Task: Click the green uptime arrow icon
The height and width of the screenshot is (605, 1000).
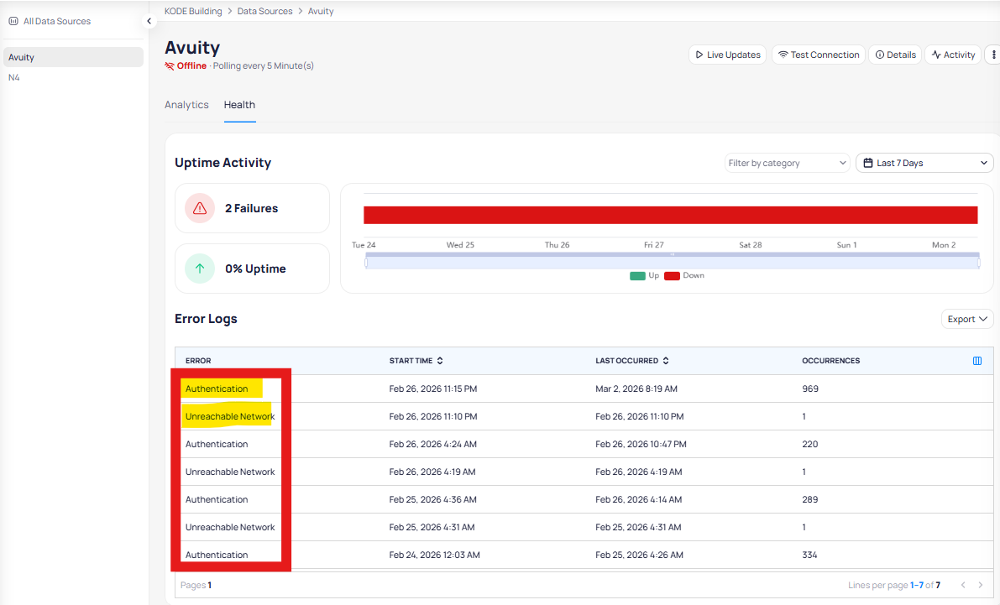Action: [200, 269]
